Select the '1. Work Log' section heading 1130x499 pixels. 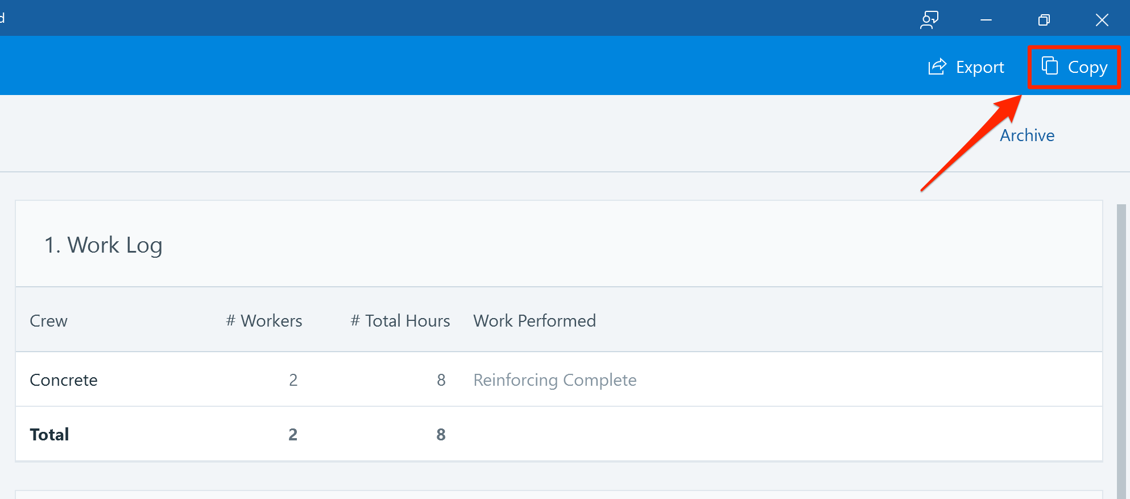tap(104, 245)
